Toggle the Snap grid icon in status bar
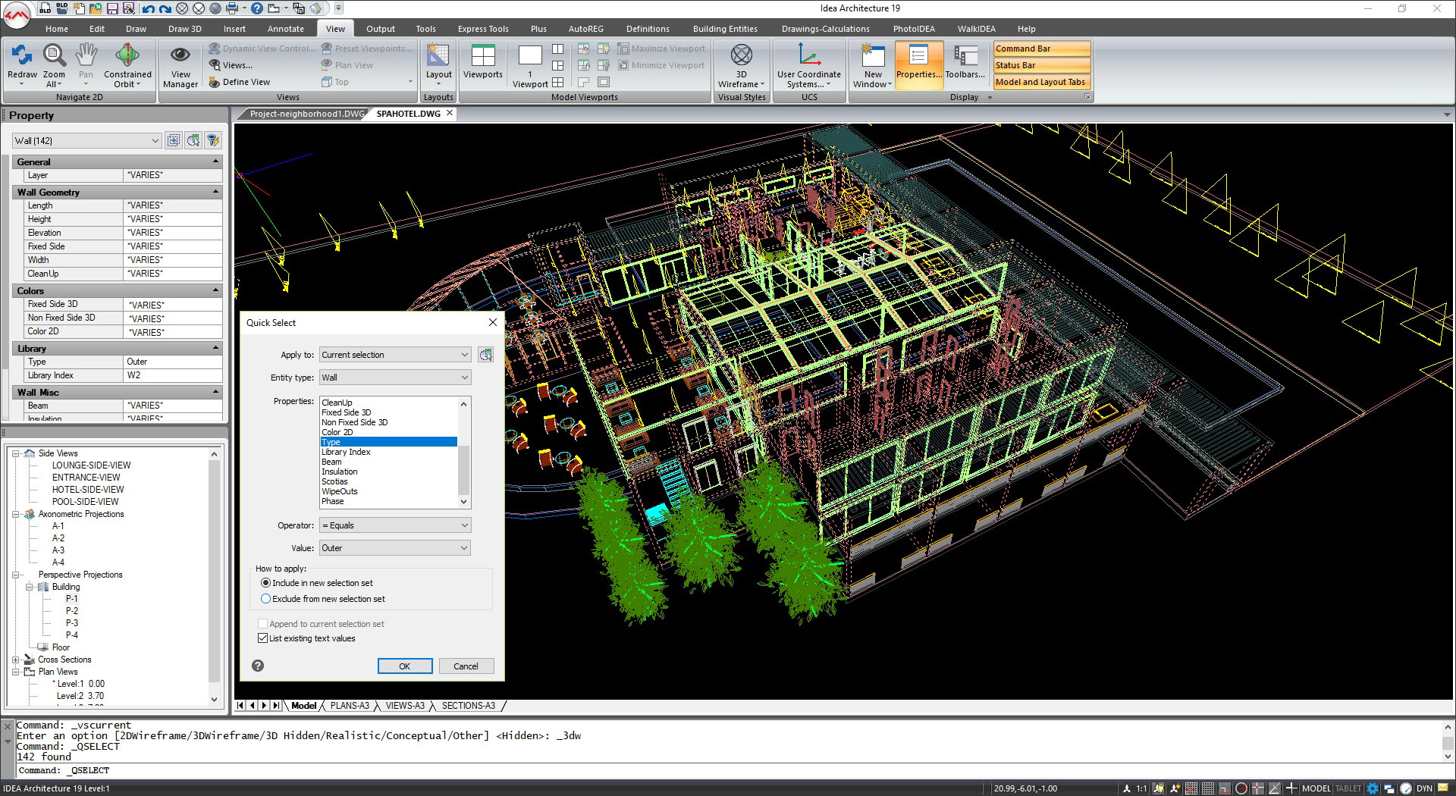Screen dimensions: 1456x796 pos(1191,788)
